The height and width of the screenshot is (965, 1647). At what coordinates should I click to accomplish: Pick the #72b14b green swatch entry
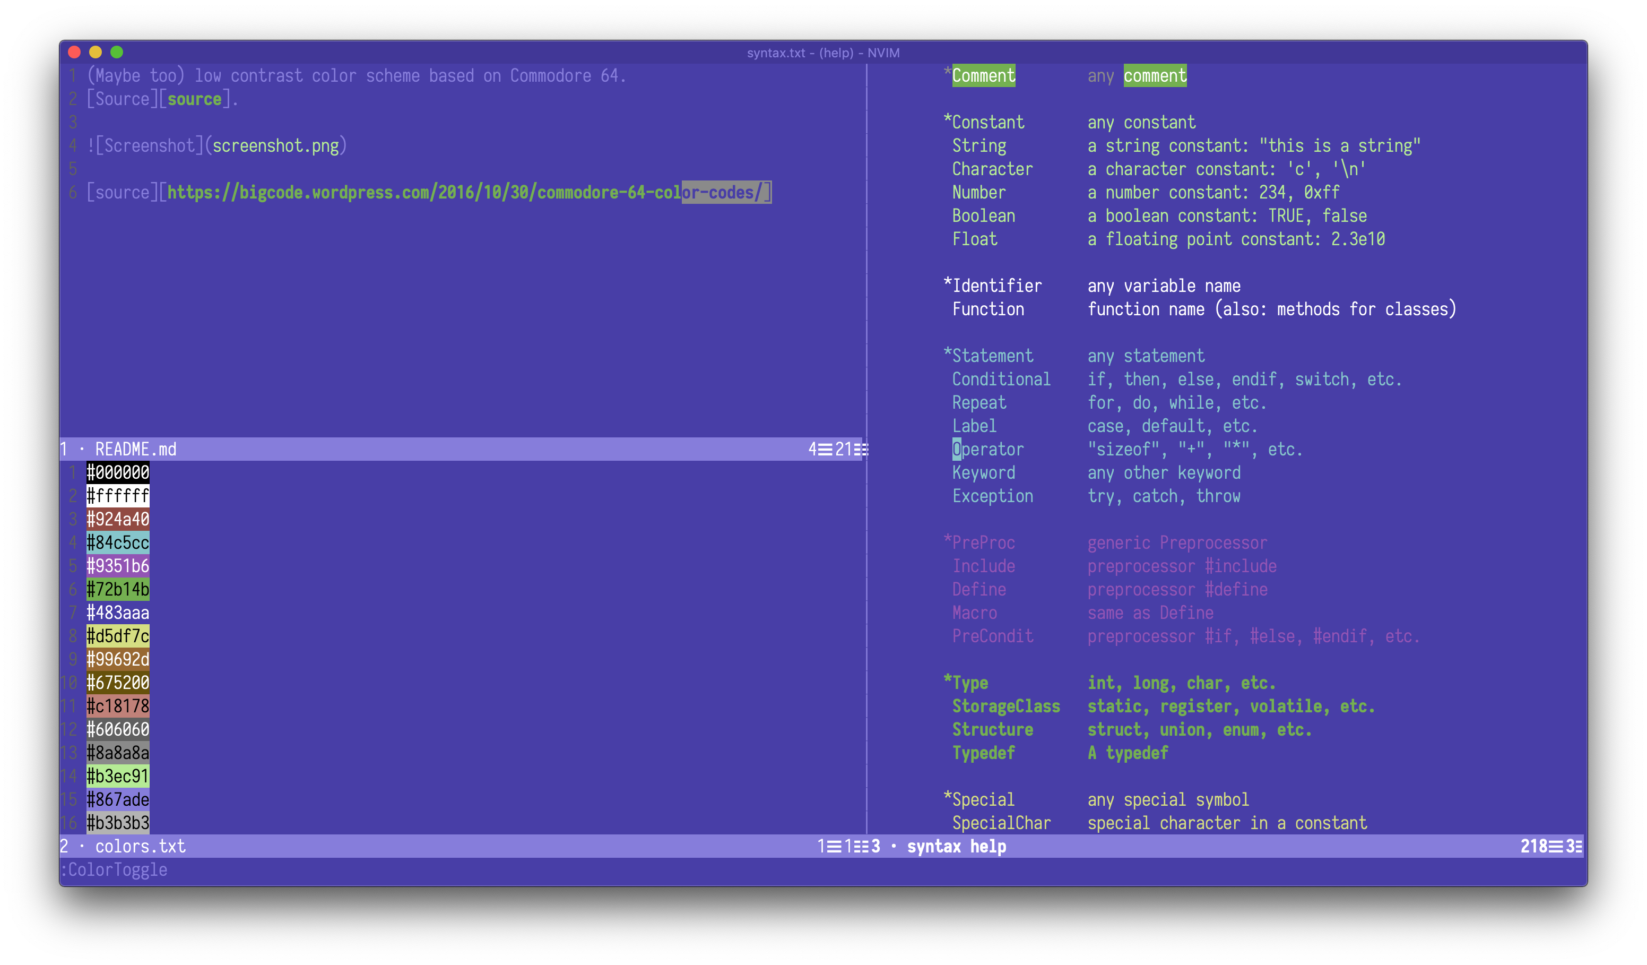tap(118, 589)
